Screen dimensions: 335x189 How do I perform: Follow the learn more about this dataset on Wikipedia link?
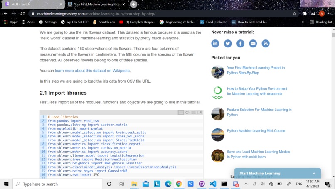93,71
